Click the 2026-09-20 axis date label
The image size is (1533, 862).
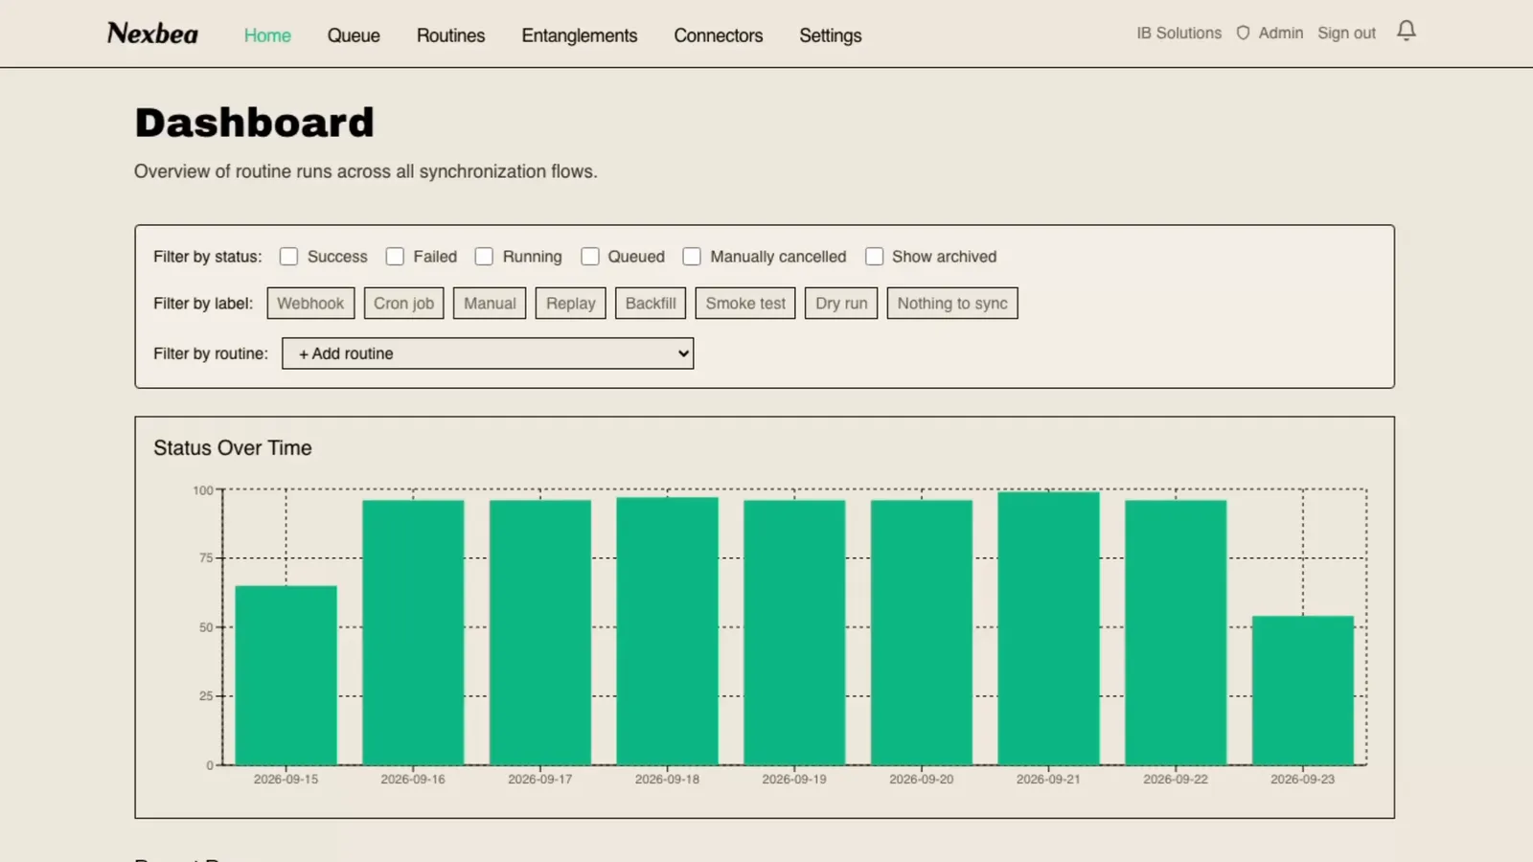922,780
